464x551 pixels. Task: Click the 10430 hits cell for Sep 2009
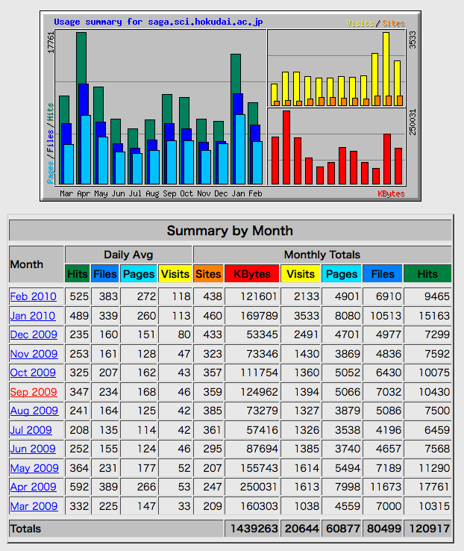pyautogui.click(x=427, y=392)
